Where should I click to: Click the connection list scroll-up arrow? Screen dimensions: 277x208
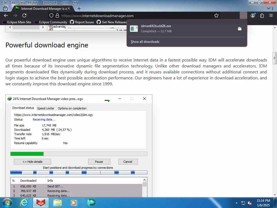144,180
